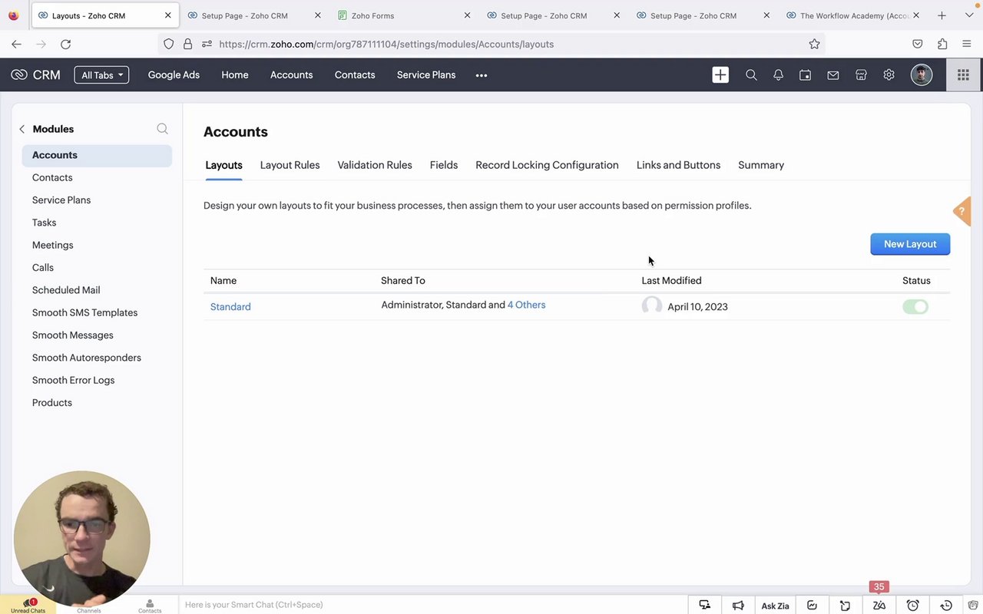983x614 pixels.
Task: Collapse Modules panel with back arrow
Action: pyautogui.click(x=22, y=129)
